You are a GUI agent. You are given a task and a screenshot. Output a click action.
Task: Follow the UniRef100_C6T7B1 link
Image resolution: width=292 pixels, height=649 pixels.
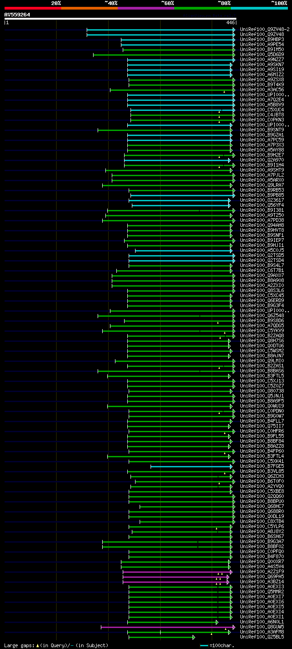pos(262,270)
